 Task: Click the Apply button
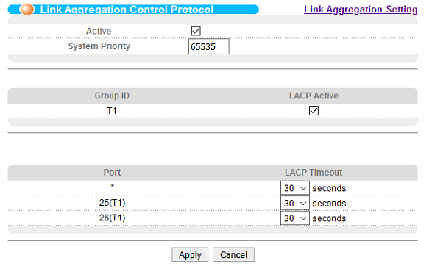(190, 255)
